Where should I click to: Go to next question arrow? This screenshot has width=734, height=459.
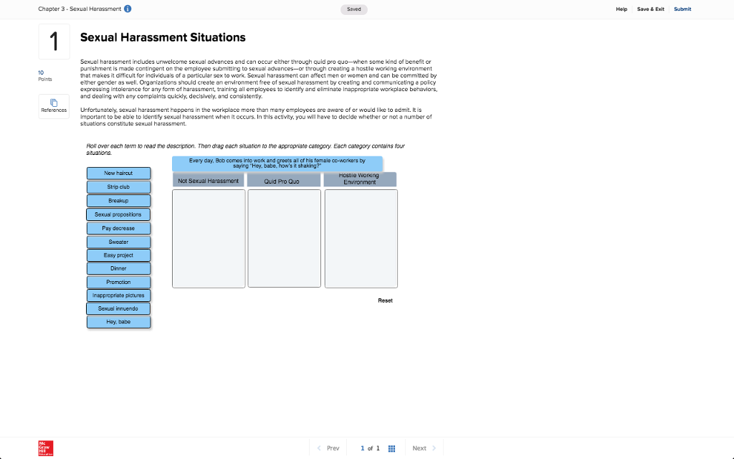pyautogui.click(x=434, y=448)
